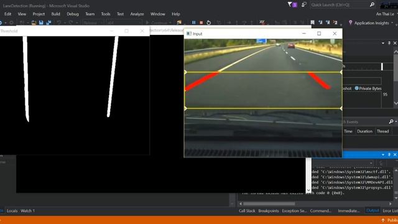Sort events by the Time column

[x=348, y=131]
